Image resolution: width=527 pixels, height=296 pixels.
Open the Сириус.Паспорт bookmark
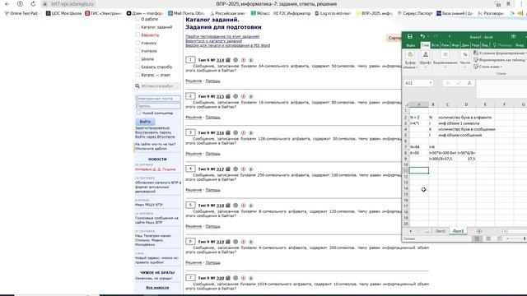(415, 13)
